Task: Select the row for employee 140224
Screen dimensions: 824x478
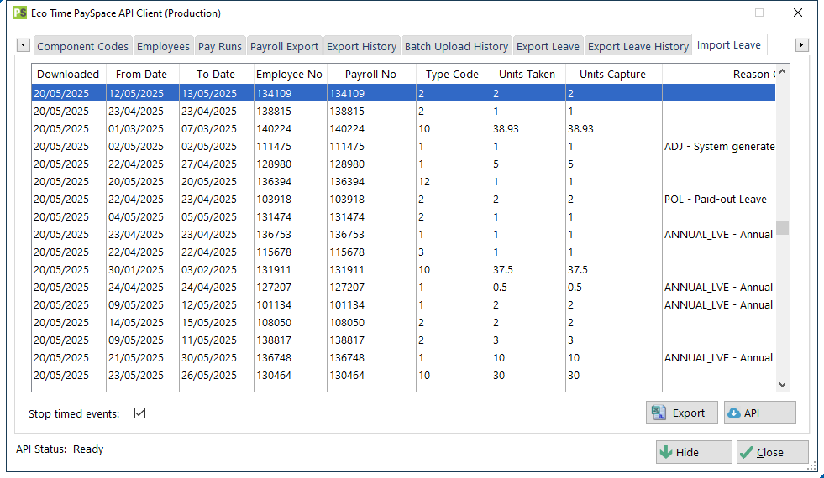Action: pyautogui.click(x=289, y=129)
